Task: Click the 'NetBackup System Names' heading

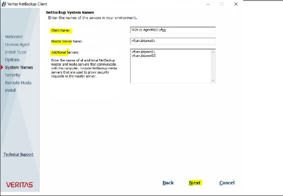Action: pos(70,12)
